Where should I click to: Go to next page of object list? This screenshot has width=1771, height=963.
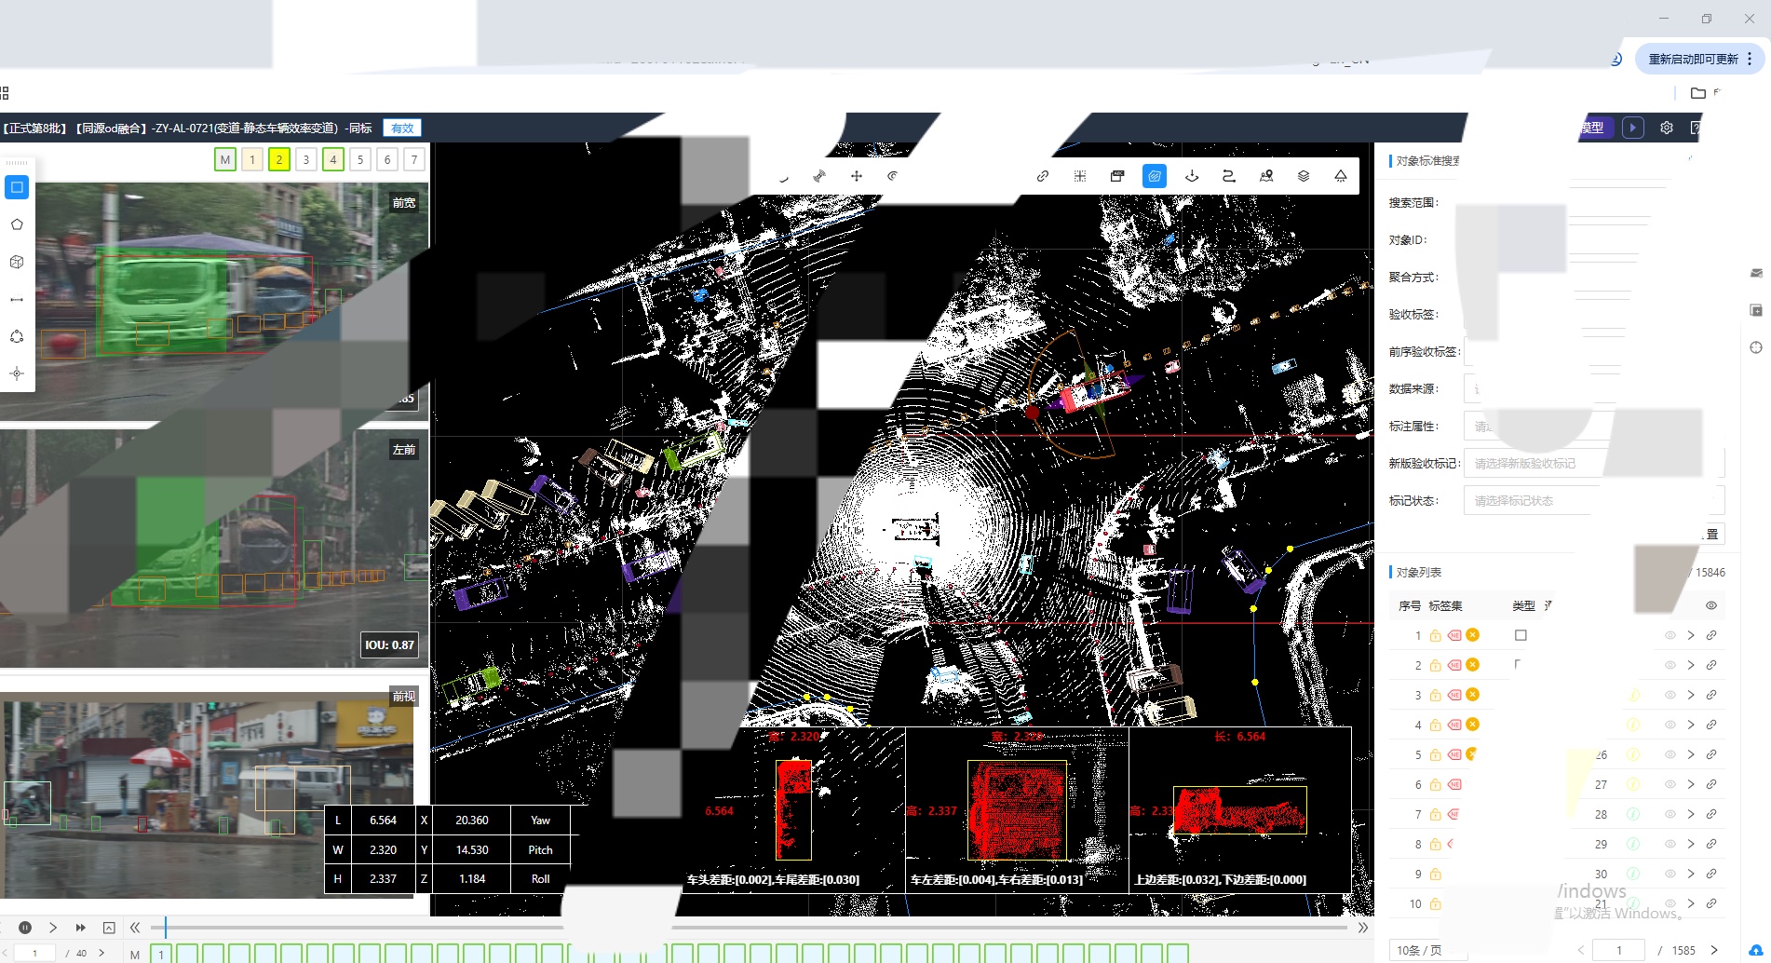1714,950
